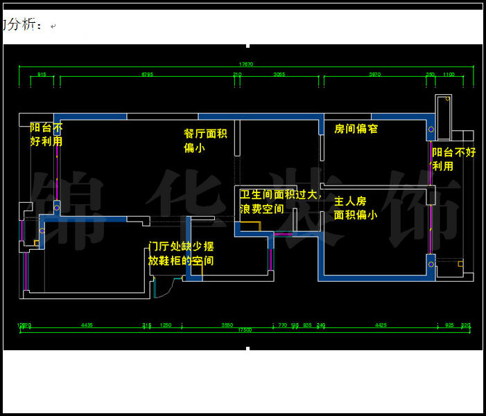Click the top center image resize handle
Viewport: 486px width, 416px height.
coord(248,43)
